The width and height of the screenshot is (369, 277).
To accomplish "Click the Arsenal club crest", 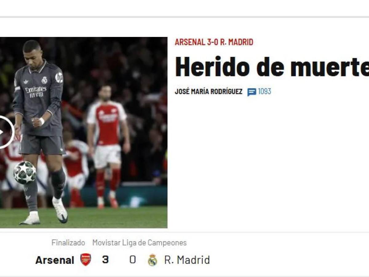I will pyautogui.click(x=85, y=259).
